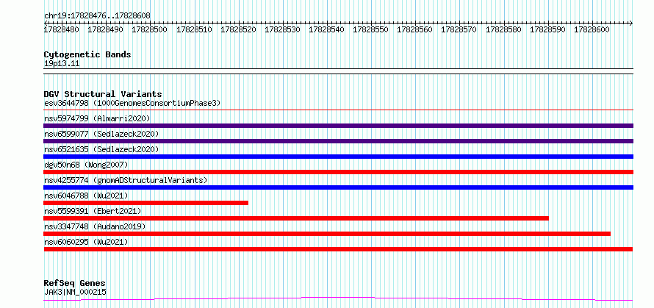This screenshot has height=308, width=654.
Task: Select the 19p13.11 band label
Action: pos(62,64)
